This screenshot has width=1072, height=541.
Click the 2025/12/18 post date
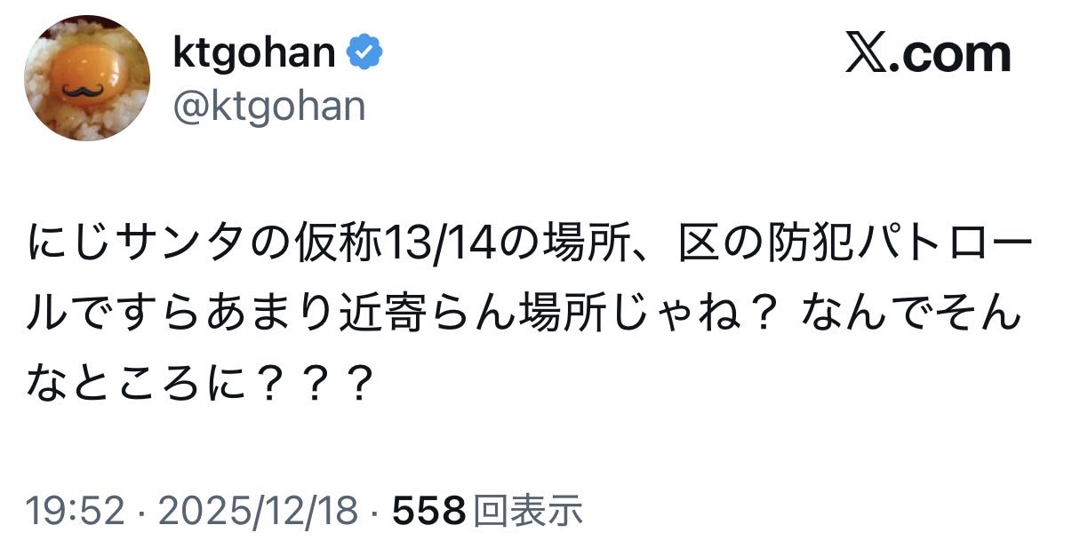258,511
